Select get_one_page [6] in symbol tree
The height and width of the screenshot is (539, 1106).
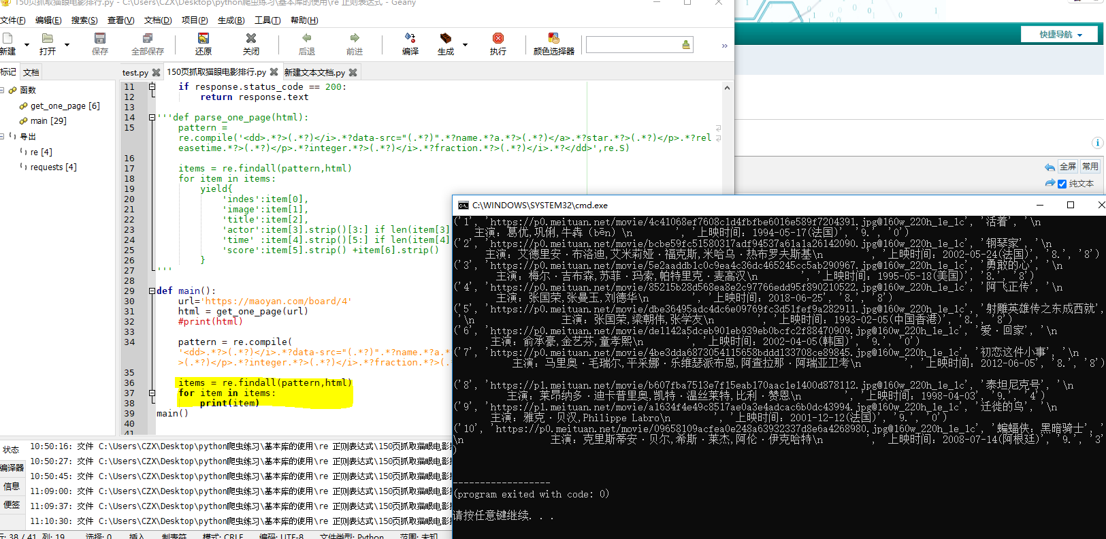(x=65, y=105)
